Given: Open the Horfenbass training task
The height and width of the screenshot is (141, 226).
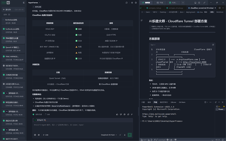Looking at the screenshot, I should coord(13,21).
